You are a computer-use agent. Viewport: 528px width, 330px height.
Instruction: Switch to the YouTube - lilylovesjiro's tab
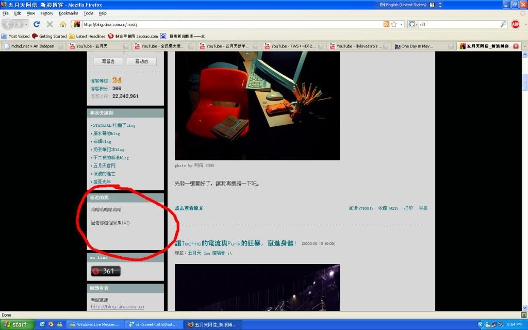359,46
